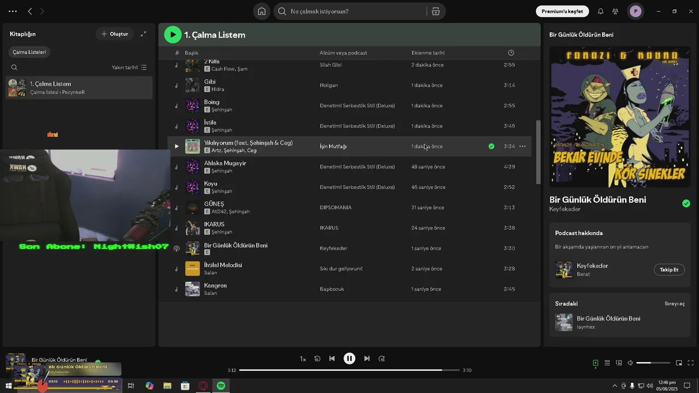
Task: Open the friend activity icon
Action: tap(615, 11)
